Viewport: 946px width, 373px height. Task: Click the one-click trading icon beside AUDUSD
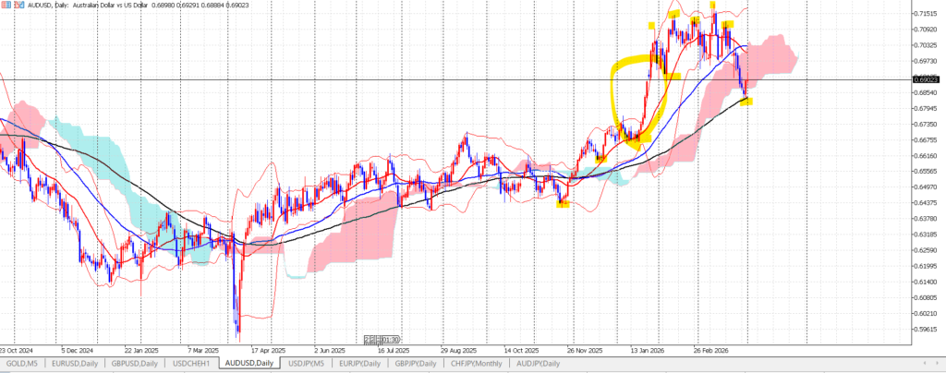(x=18, y=6)
